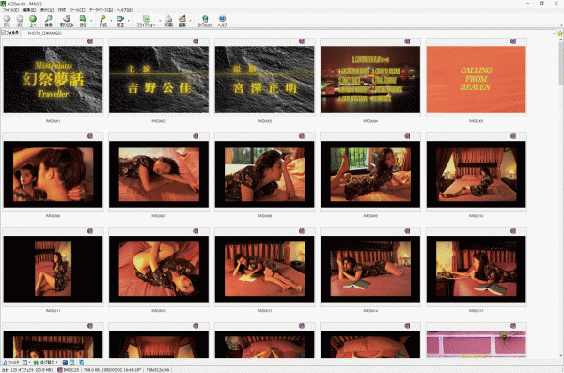Viewport: 564px width, 373px height.
Task: Expand the Create (作成) dropdown arrow
Action: click(x=111, y=20)
